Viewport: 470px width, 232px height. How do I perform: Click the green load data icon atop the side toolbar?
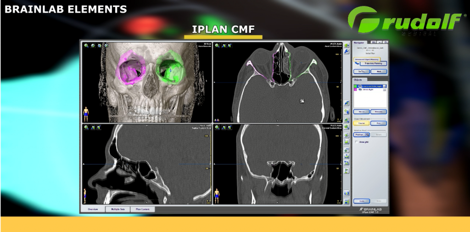click(x=347, y=45)
